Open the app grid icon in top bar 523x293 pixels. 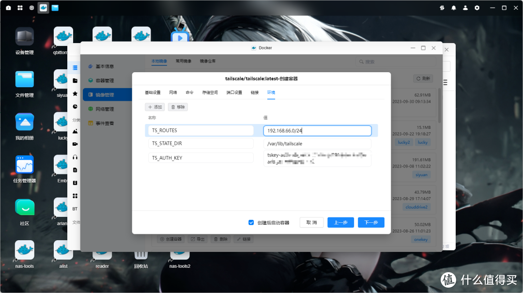click(20, 8)
